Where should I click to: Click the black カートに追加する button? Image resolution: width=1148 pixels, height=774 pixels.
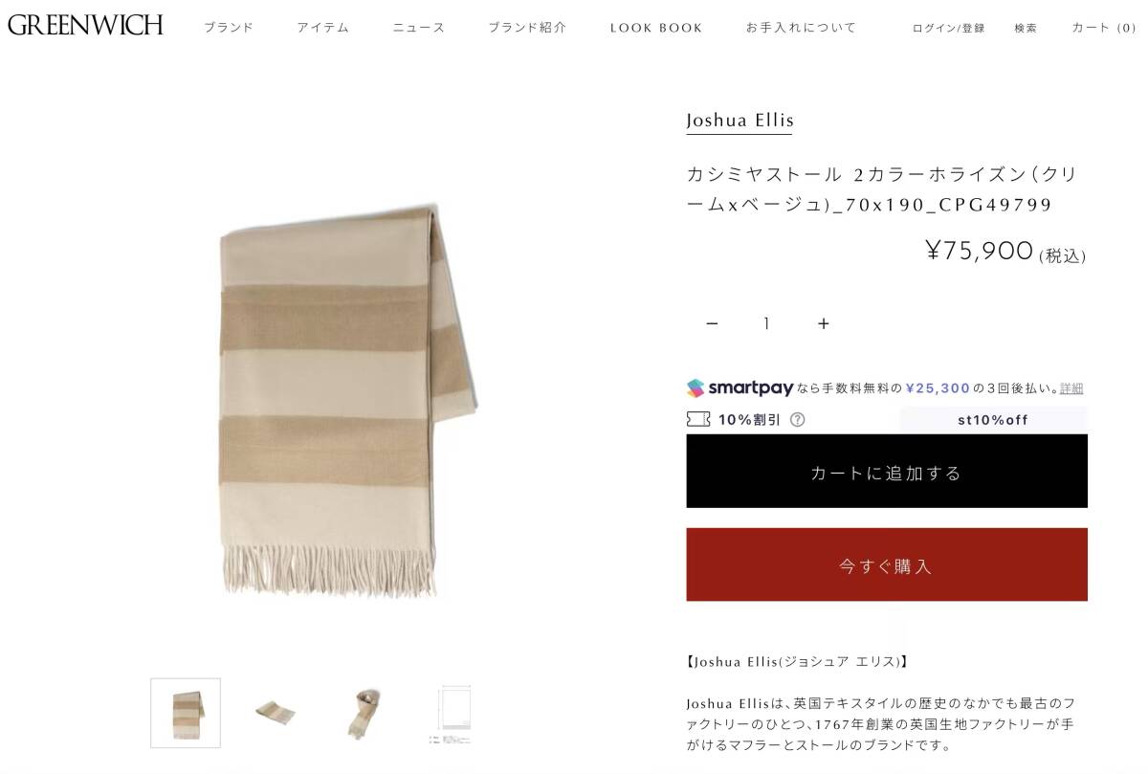887,472
